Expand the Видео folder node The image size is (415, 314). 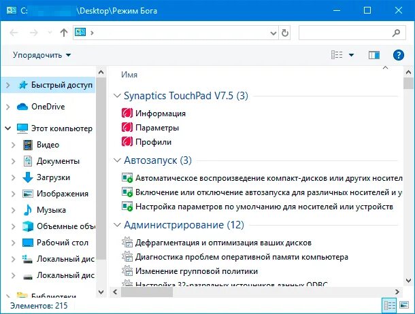(x=13, y=145)
